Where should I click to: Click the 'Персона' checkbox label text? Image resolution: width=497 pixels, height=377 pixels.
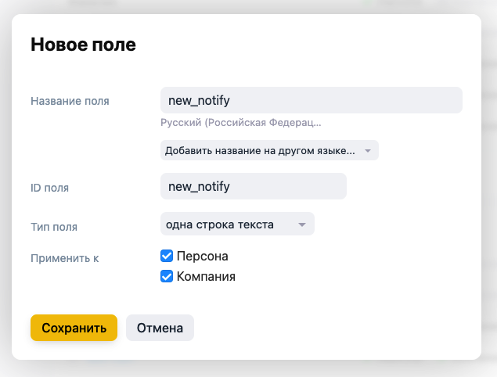[x=202, y=256]
